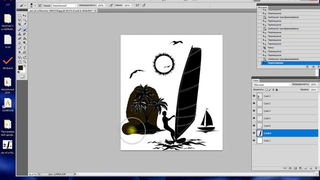
Task: Select the highlighted Brush tool
Action: click(x=24, y=29)
